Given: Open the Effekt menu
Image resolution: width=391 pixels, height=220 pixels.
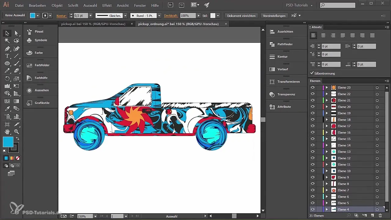Looking at the screenshot, I should click(x=107, y=5).
